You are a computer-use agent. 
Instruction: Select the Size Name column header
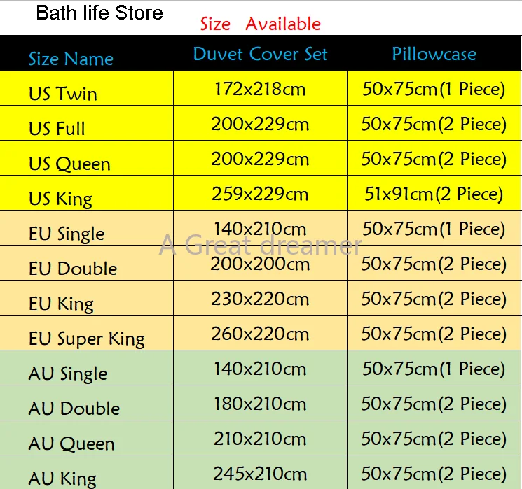click(71, 59)
